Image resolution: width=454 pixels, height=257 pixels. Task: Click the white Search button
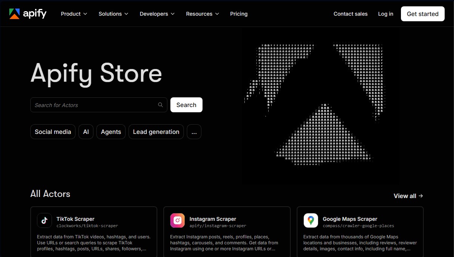[186, 105]
